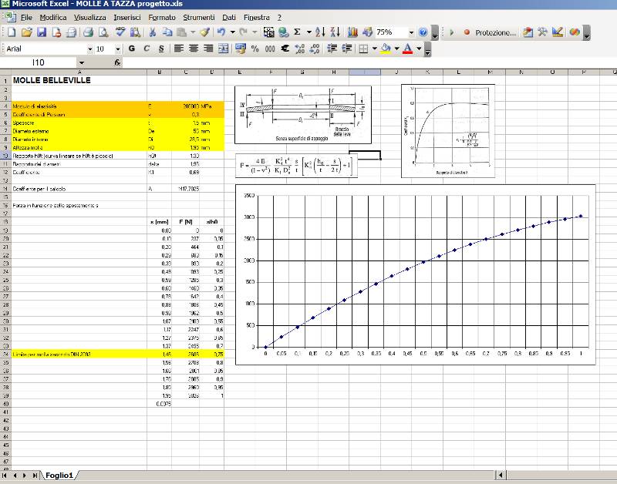The width and height of the screenshot is (617, 484).
Task: Toggle bold G button
Action: [x=132, y=49]
